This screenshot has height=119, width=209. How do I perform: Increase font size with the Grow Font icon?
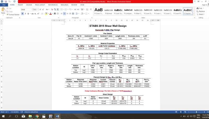(40, 9)
